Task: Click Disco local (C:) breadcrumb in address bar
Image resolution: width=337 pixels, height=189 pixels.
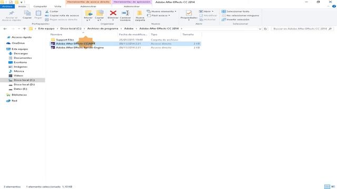Action: pos(71,28)
